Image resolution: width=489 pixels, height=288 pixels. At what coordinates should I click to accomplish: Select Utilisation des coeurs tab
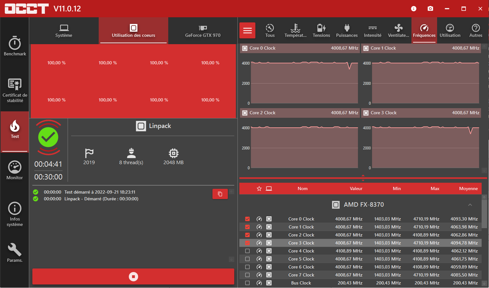(133, 31)
